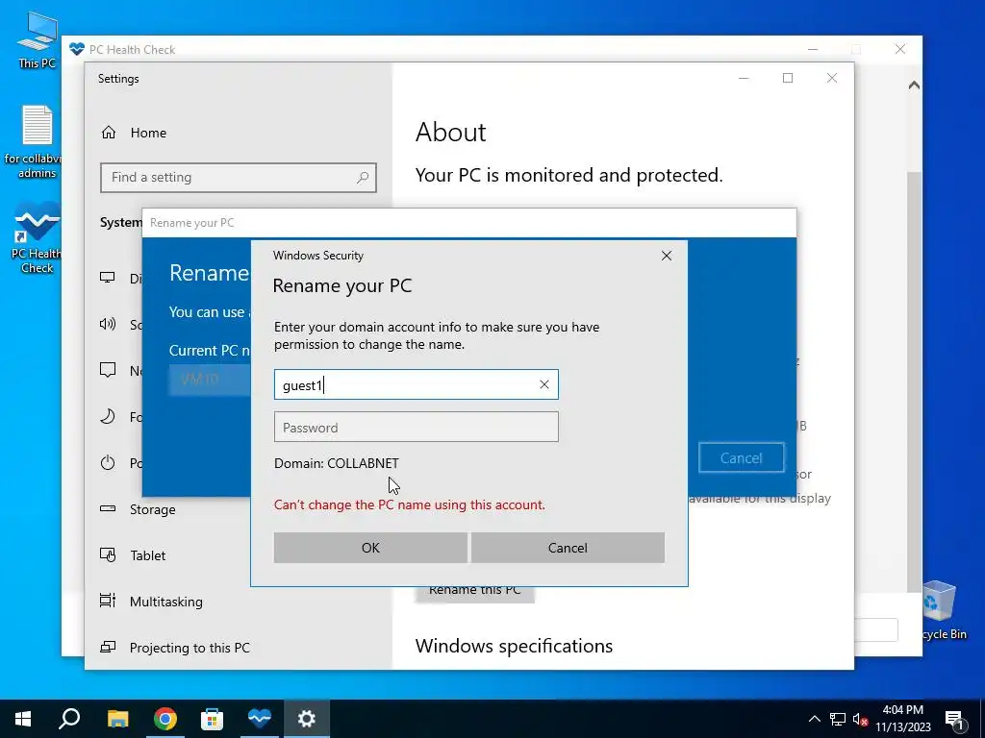Open the Windows Start menu
This screenshot has width=985, height=738.
pyautogui.click(x=23, y=719)
